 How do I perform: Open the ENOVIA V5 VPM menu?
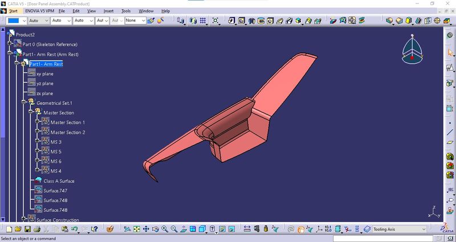click(39, 11)
